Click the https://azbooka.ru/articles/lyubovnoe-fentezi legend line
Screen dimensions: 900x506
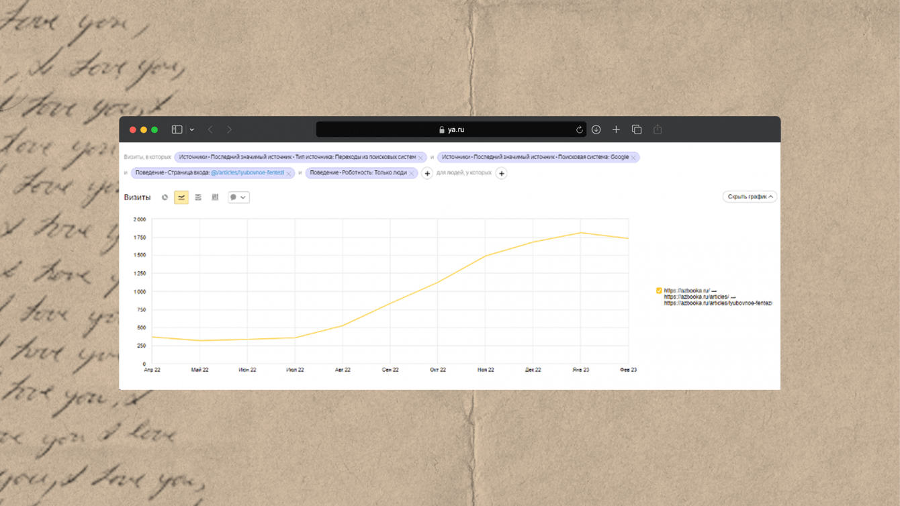[x=718, y=303]
